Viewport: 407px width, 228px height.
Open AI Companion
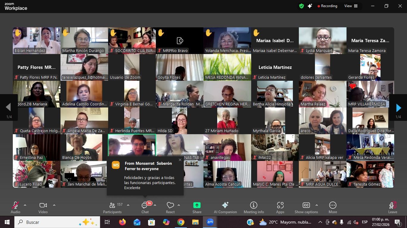225,208
